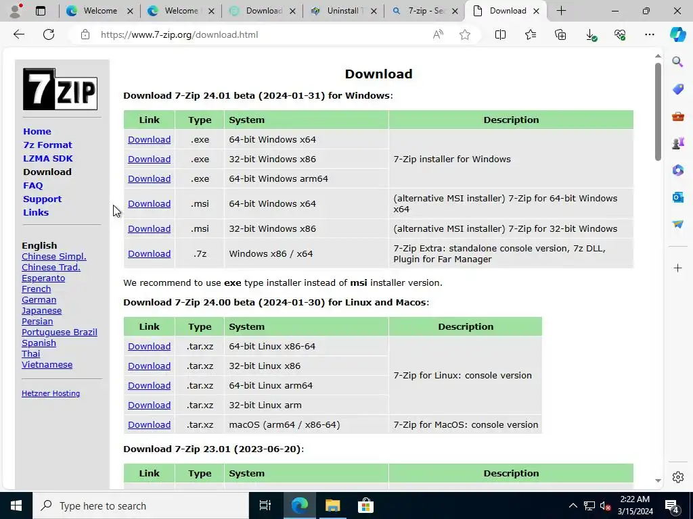Click the 7-Zip logo
Screen dimensions: 693x519
[x=60, y=89]
